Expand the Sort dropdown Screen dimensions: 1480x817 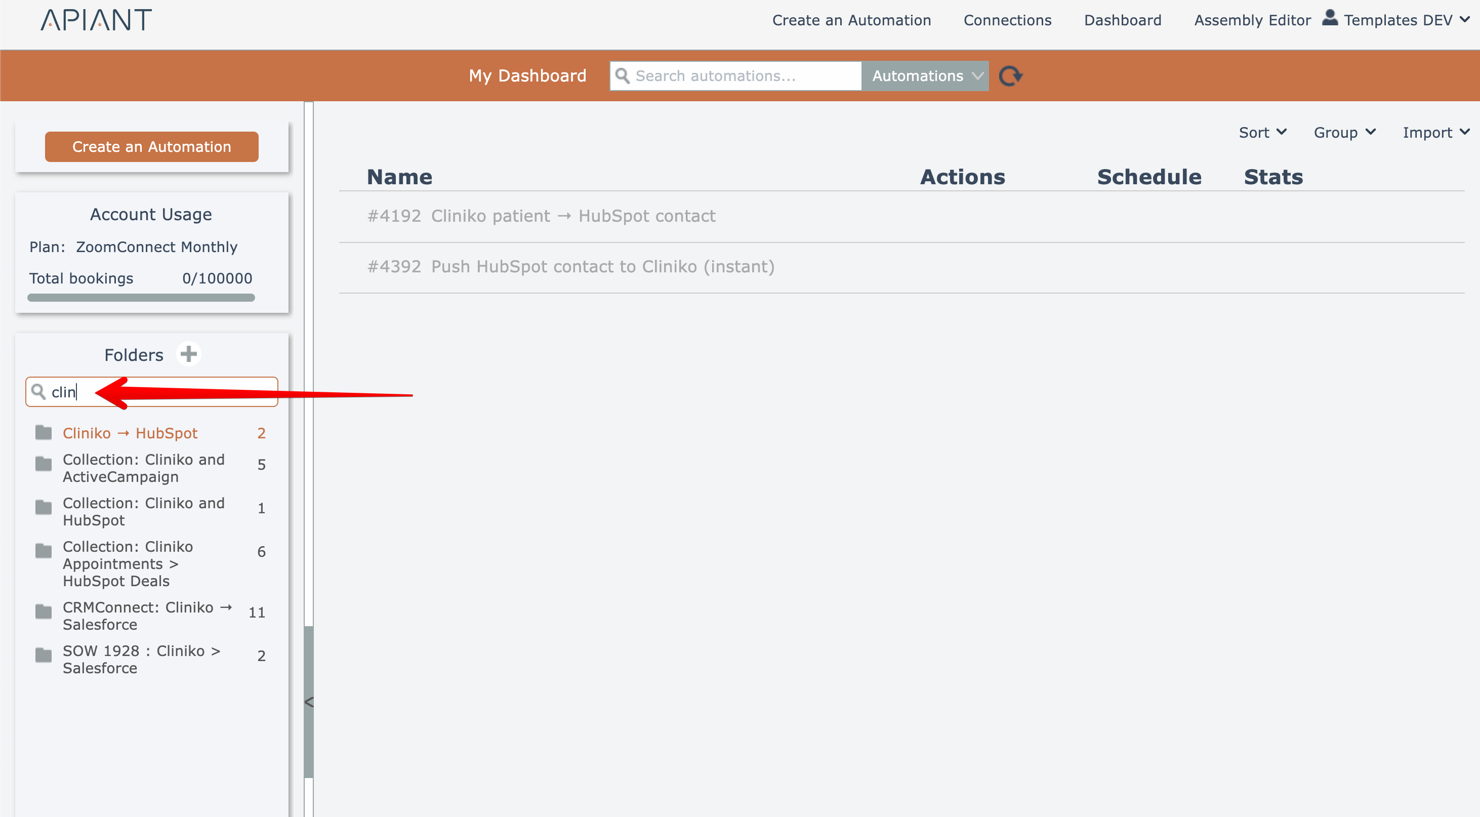(x=1262, y=133)
